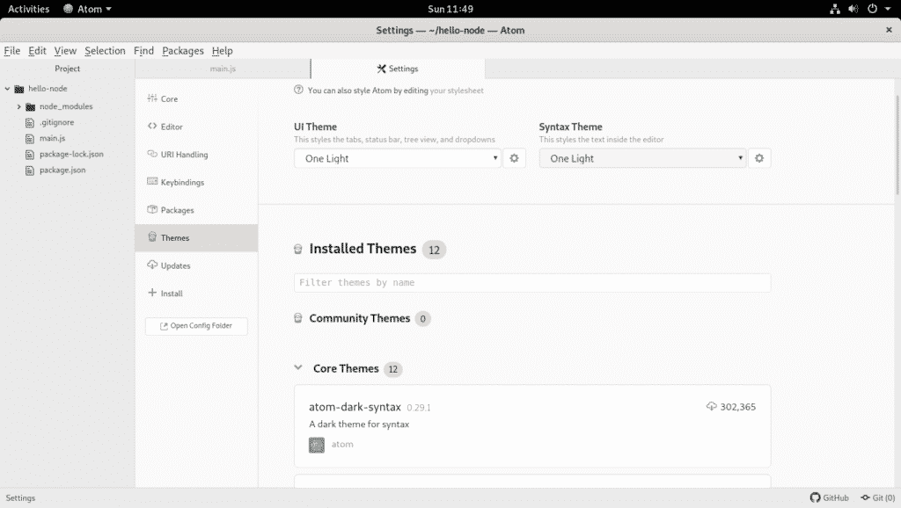
Task: Click the Open Config Folder button
Action: (x=195, y=326)
